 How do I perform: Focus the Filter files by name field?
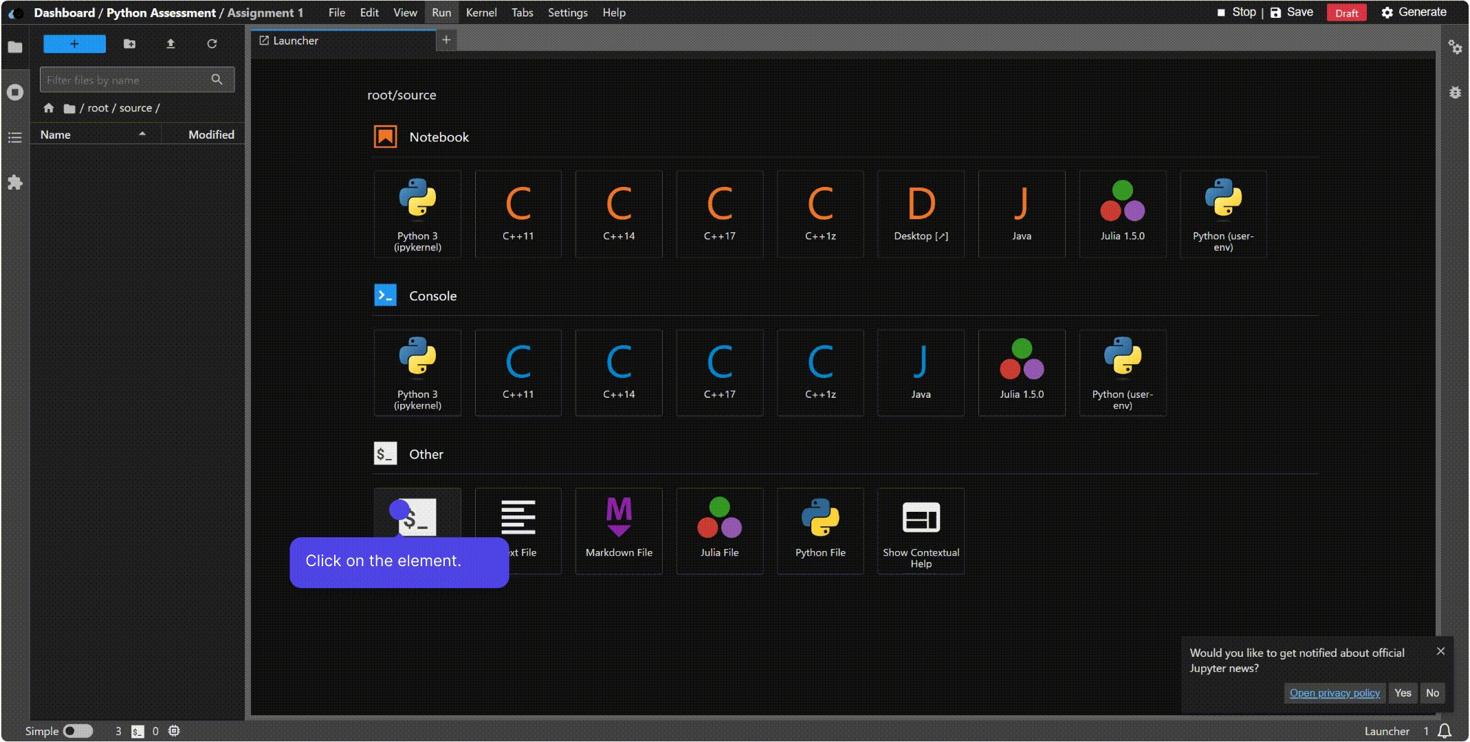tap(137, 80)
